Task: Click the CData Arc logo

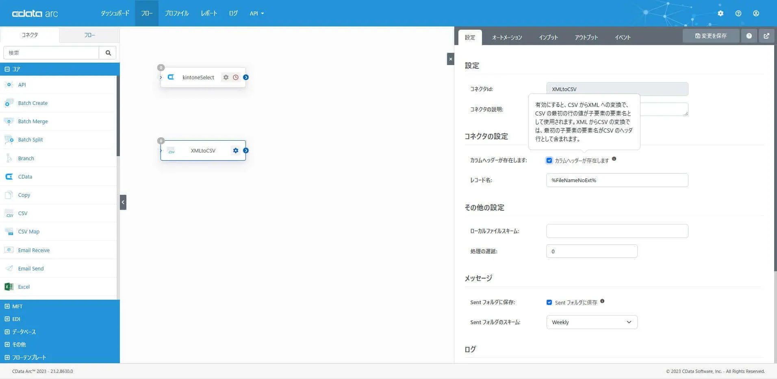Action: tap(35, 13)
